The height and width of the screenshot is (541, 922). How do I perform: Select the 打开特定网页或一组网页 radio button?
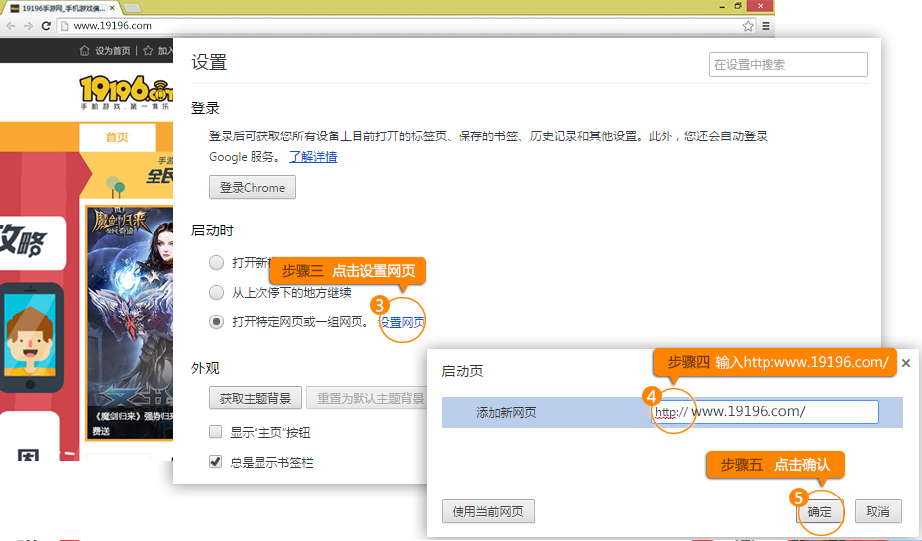pos(216,321)
